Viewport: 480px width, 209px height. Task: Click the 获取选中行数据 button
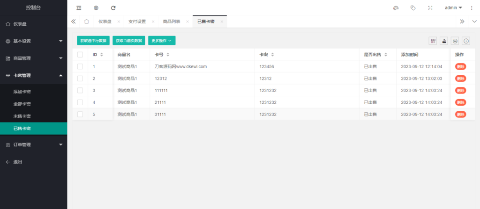[x=93, y=41]
